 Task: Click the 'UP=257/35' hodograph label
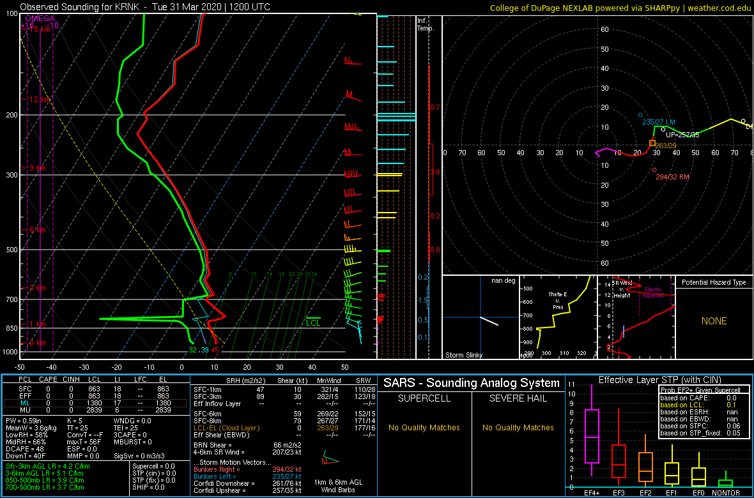click(x=682, y=135)
